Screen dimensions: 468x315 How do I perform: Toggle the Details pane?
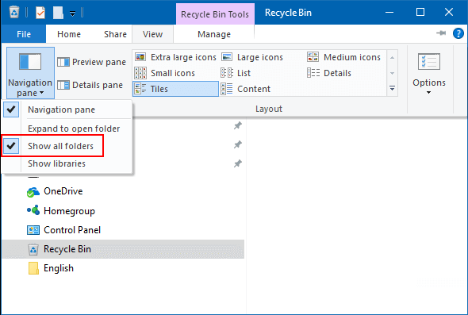(90, 85)
